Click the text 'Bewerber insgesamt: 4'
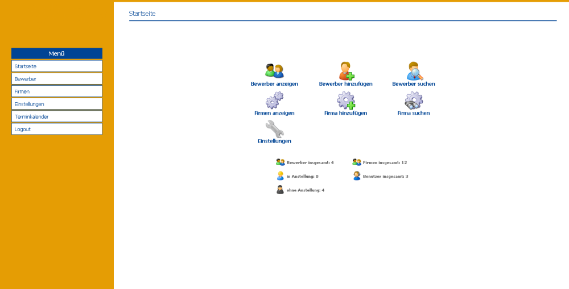569x289 pixels. pyautogui.click(x=310, y=162)
